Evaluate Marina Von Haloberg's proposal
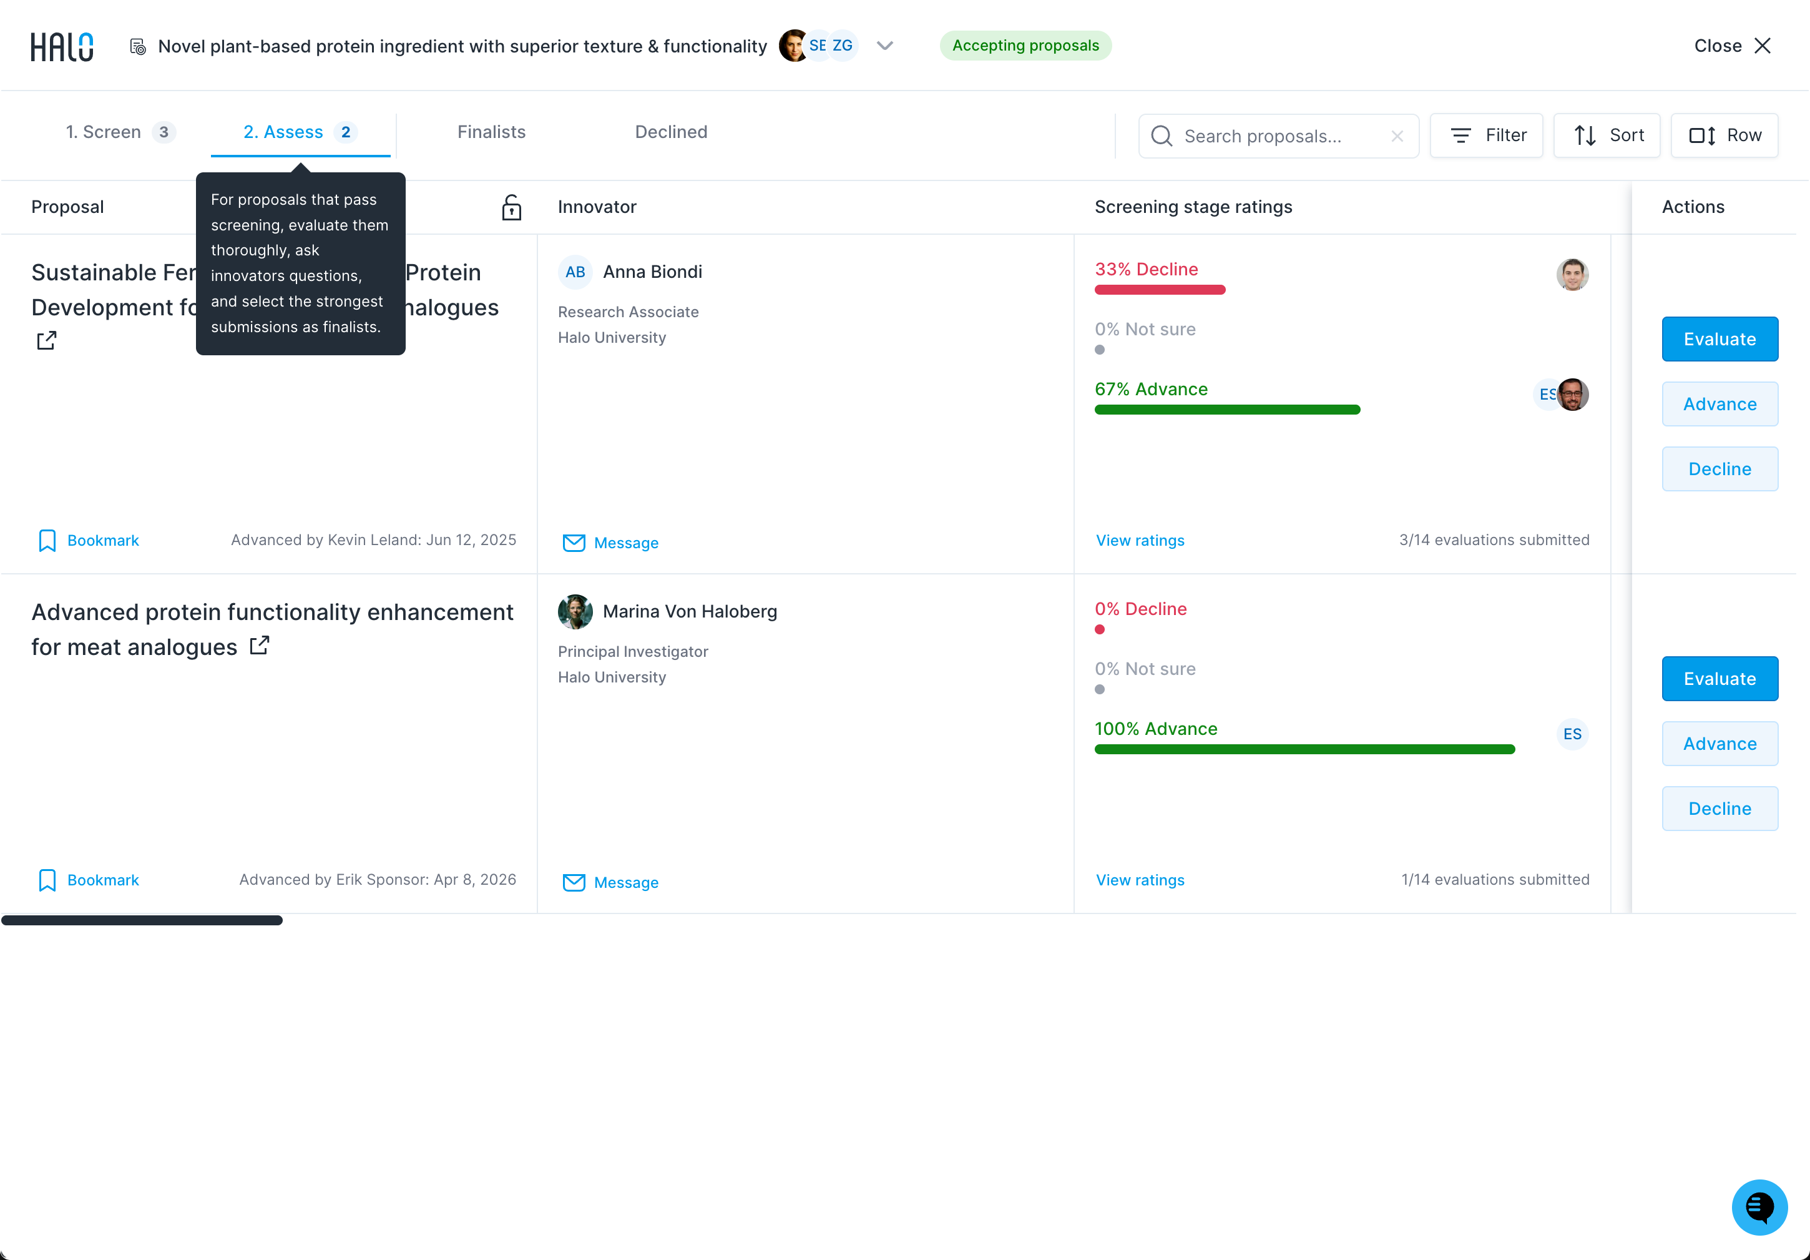 1719,679
